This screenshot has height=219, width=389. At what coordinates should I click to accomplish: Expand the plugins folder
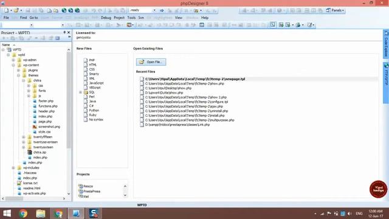tap(18, 71)
